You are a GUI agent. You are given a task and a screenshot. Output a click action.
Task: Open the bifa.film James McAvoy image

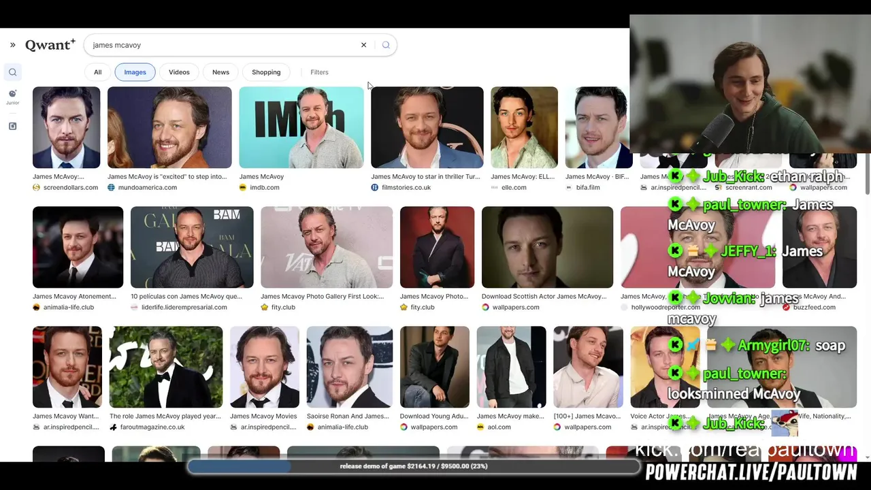pyautogui.click(x=597, y=127)
